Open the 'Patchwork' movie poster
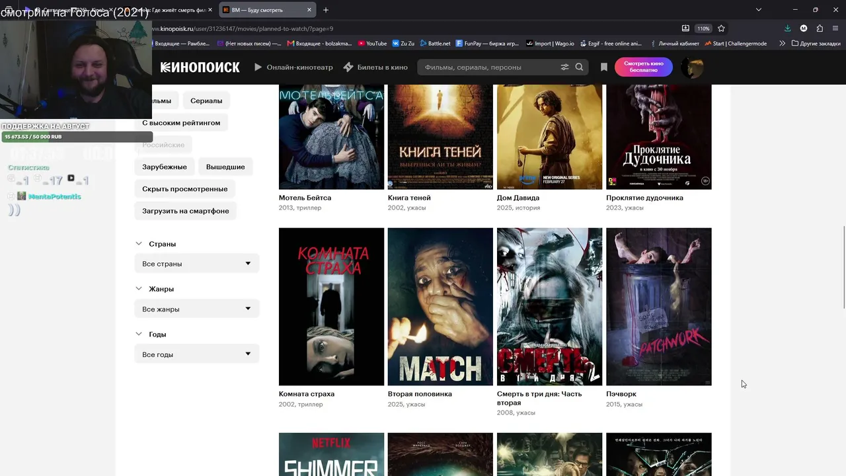 click(659, 307)
